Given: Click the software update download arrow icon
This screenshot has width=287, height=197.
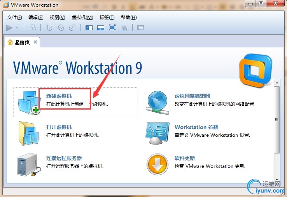Looking at the screenshot, I should click(x=157, y=164).
